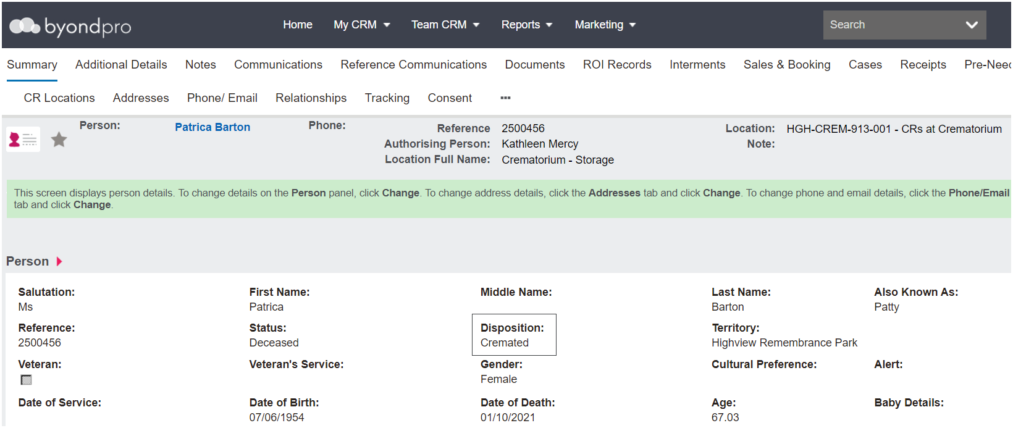The image size is (1013, 428).
Task: Open the Notes tab
Action: 201,65
